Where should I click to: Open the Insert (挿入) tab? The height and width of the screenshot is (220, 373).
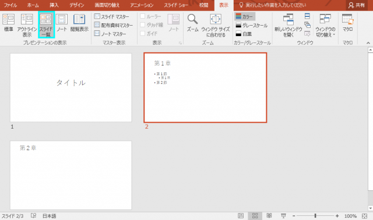54,5
